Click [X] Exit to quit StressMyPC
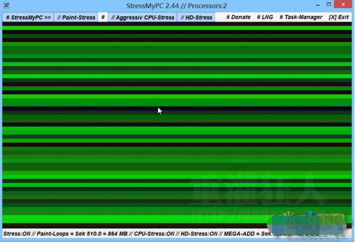Viewport: 355px width, 243px height. 338,17
